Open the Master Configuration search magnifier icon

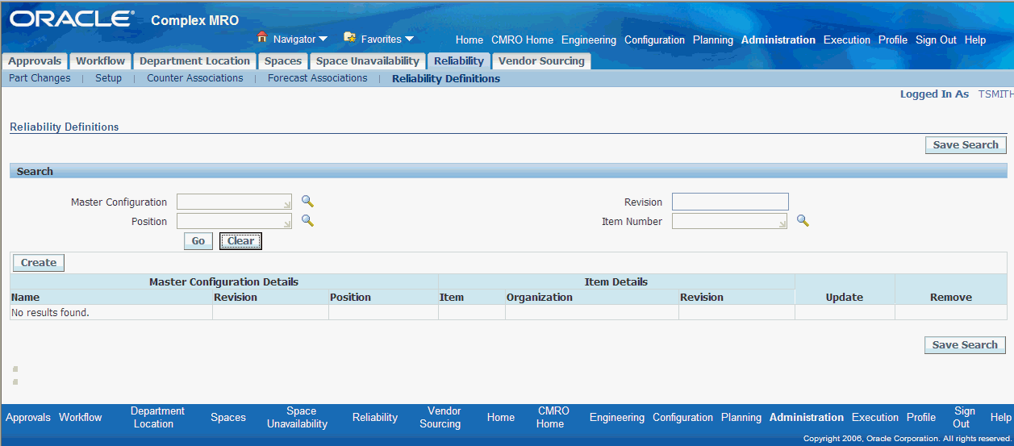(x=307, y=202)
